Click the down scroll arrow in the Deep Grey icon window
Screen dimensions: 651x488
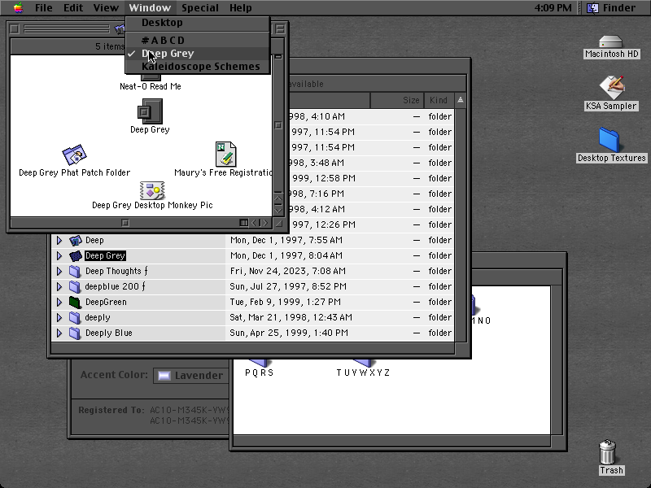click(x=278, y=210)
